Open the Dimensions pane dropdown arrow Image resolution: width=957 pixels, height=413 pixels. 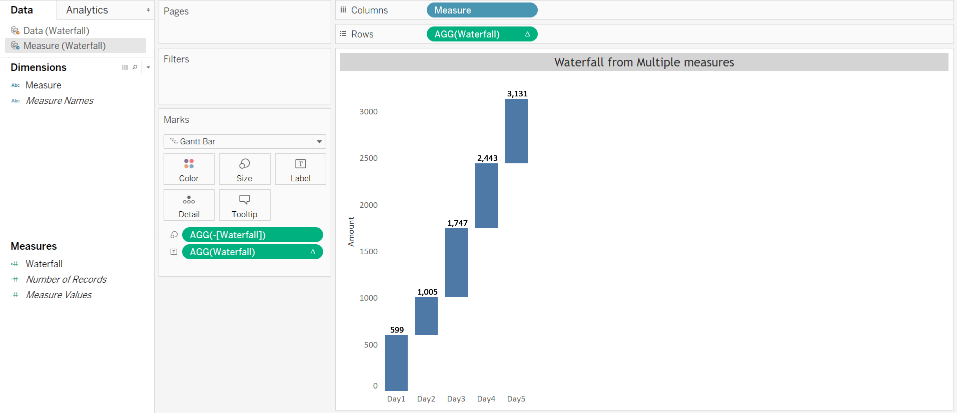[x=148, y=67]
